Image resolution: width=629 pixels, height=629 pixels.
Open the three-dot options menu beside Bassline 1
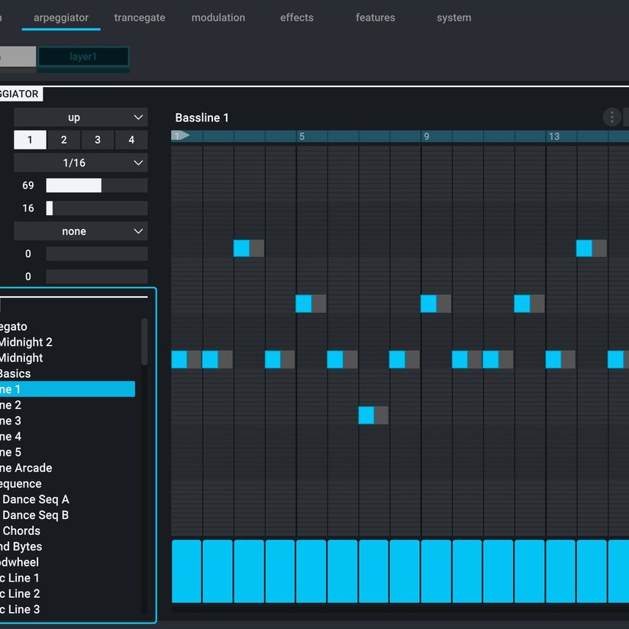click(x=611, y=117)
